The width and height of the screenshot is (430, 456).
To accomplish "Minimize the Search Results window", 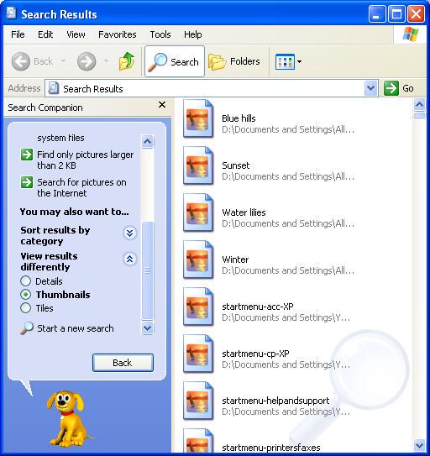I will [x=376, y=13].
